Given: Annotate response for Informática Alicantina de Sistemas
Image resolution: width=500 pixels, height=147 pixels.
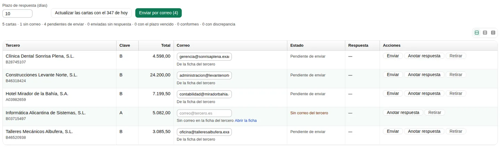Looking at the screenshot, I should tap(403, 112).
